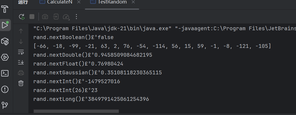This screenshot has height=115, width=296.
Task: Click the horizontal console scrollbar
Action: click(76, 111)
